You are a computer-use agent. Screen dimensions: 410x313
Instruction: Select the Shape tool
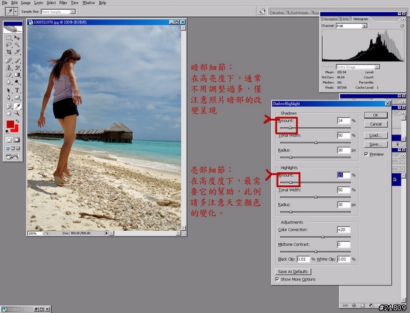pos(17,98)
